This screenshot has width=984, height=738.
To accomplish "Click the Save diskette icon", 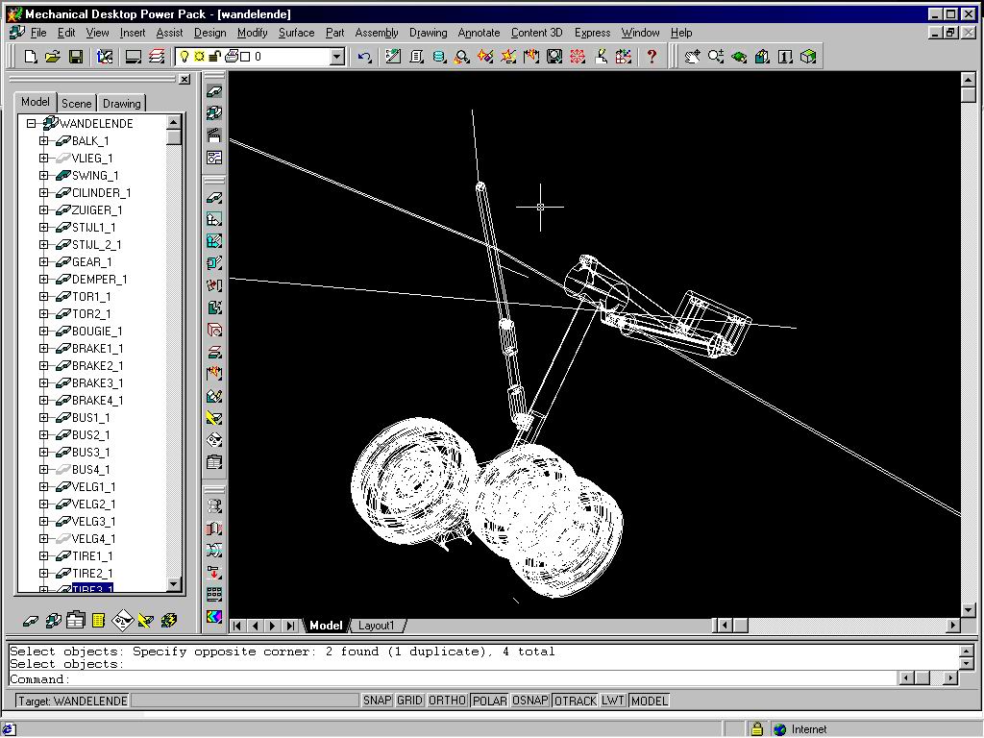I will pos(76,57).
